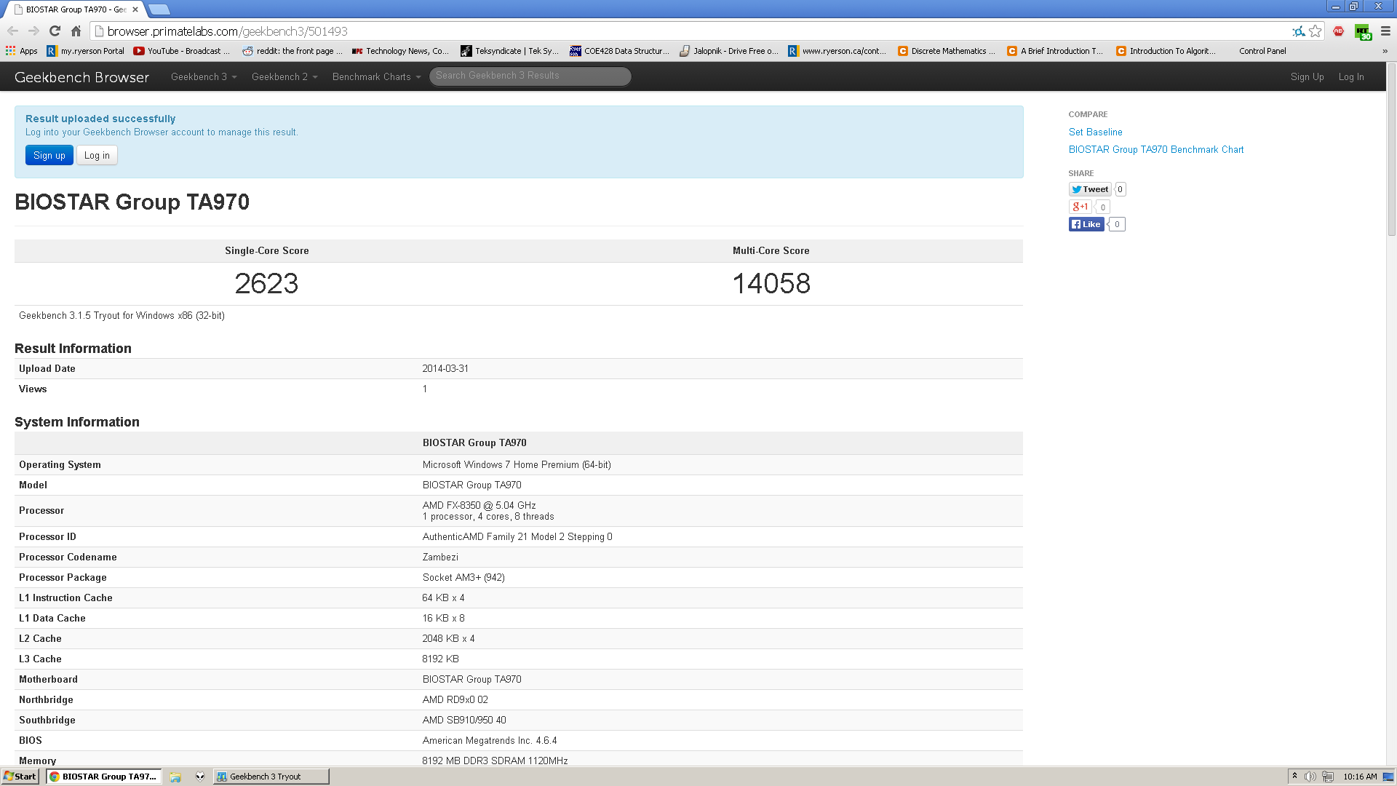Click the show desktop tray icon
The height and width of the screenshot is (786, 1397).
1388,777
